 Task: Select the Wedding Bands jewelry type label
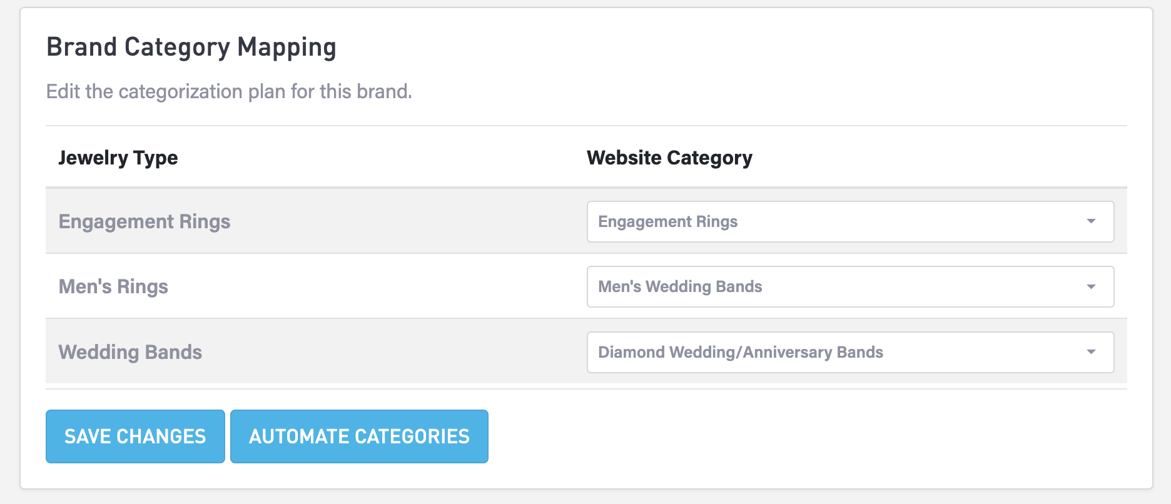point(130,352)
